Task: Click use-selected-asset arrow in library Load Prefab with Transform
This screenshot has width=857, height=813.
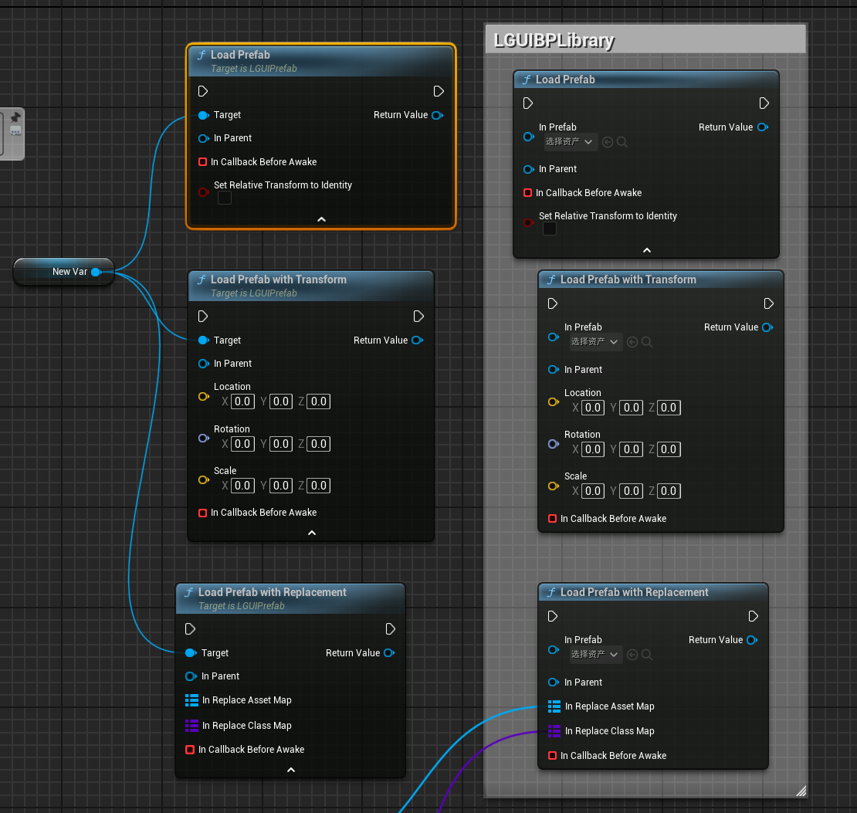Action: pos(632,342)
